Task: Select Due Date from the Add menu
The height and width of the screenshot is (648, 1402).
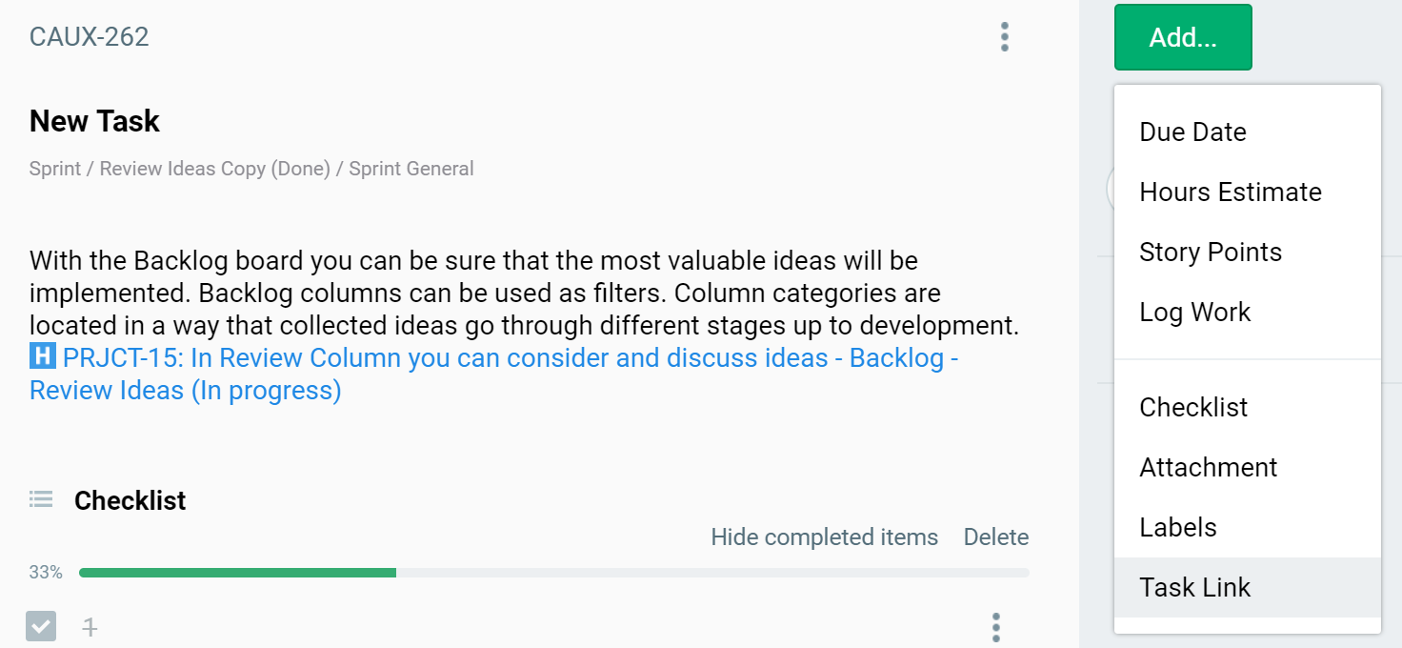Action: [x=1192, y=132]
